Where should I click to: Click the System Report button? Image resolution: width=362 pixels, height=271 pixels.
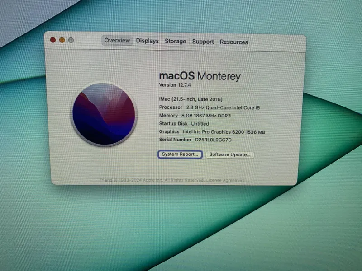point(180,154)
